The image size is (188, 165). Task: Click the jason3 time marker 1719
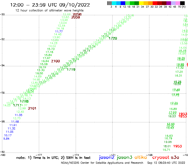pyautogui.click(x=71, y=70)
